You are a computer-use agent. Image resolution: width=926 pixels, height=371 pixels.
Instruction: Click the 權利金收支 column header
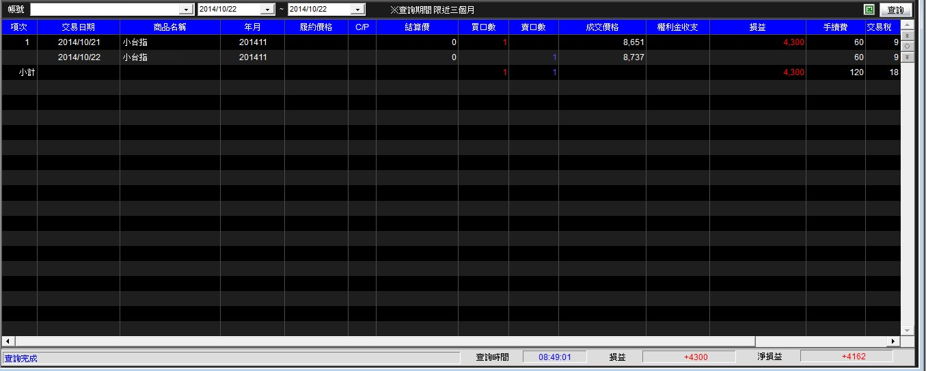click(678, 27)
